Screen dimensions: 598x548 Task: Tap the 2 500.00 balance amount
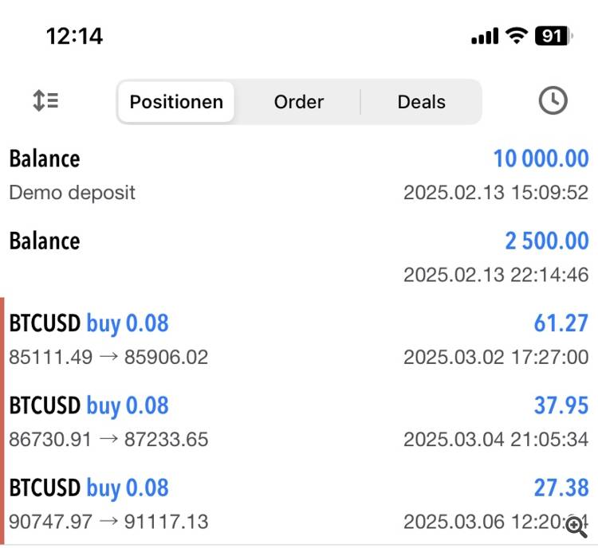[546, 241]
